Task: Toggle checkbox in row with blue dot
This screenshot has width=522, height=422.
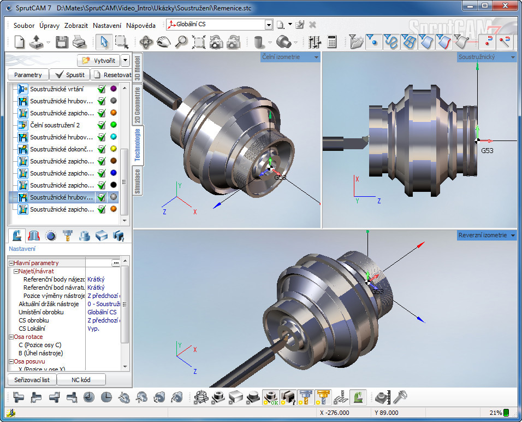Action: pos(102,173)
